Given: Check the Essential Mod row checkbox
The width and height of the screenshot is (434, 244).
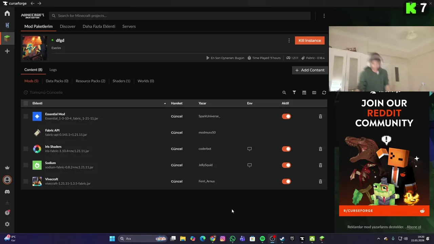Looking at the screenshot, I should click(26, 116).
